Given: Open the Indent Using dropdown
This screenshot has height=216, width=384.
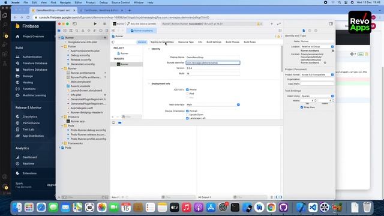Looking at the screenshot, I should (x=317, y=96).
